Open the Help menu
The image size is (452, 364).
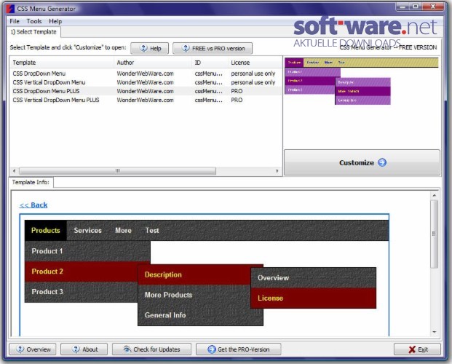coord(55,21)
